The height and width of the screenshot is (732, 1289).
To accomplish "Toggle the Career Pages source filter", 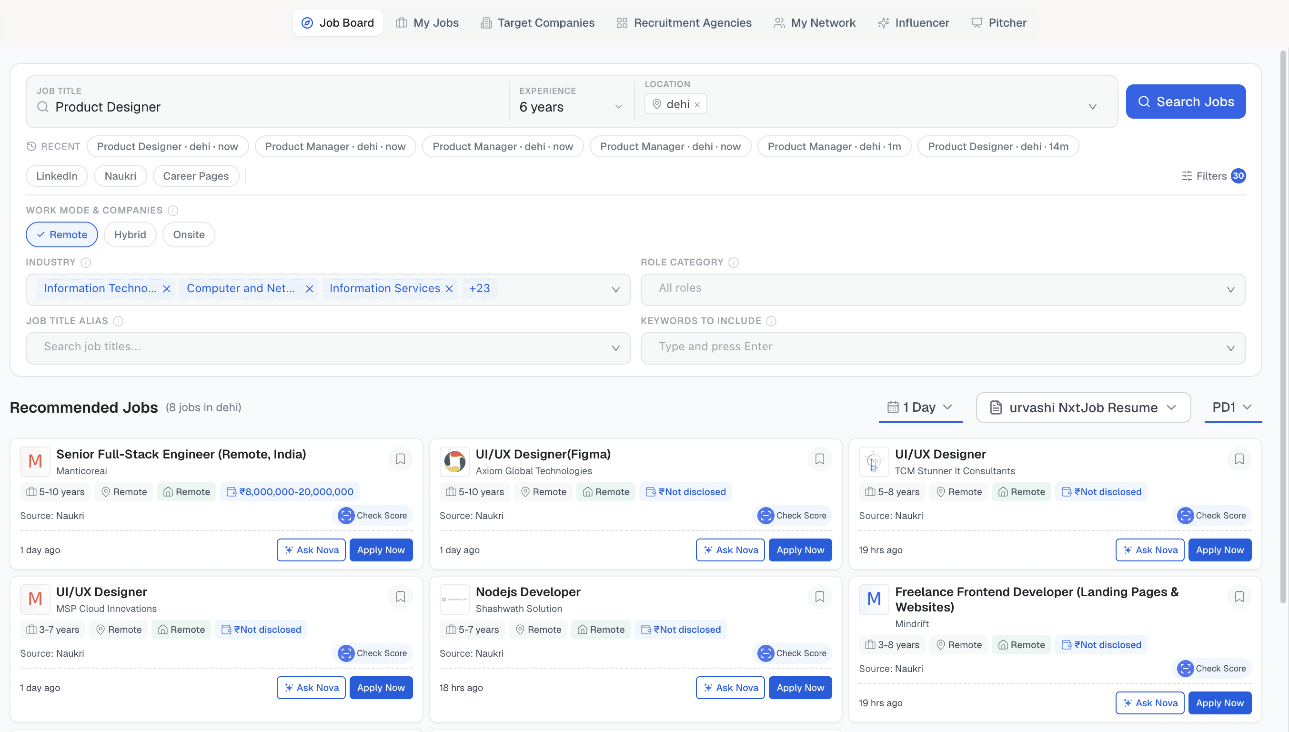I will pyautogui.click(x=196, y=176).
